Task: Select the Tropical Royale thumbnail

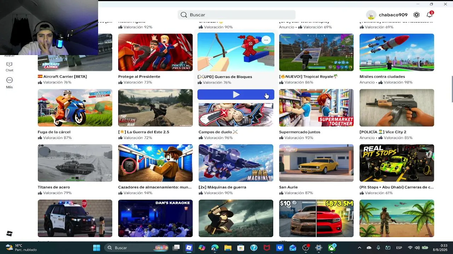Action: pos(316,52)
